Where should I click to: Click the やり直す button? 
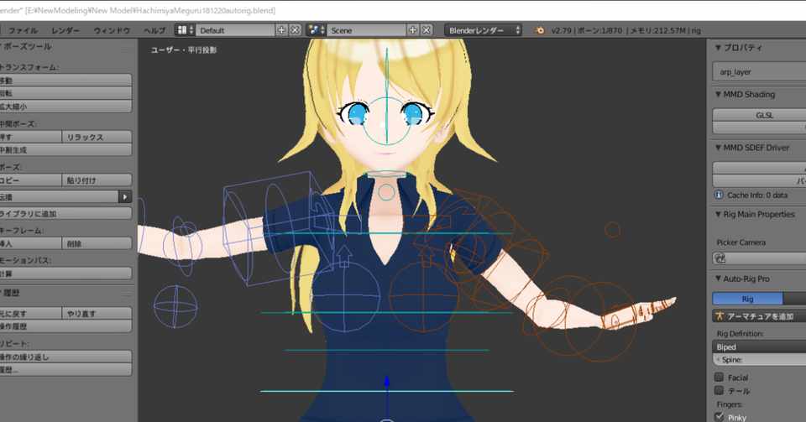coord(97,313)
